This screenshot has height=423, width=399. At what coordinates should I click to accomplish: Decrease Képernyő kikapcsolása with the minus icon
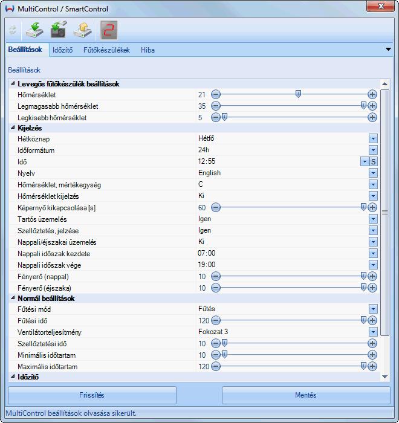point(216,207)
